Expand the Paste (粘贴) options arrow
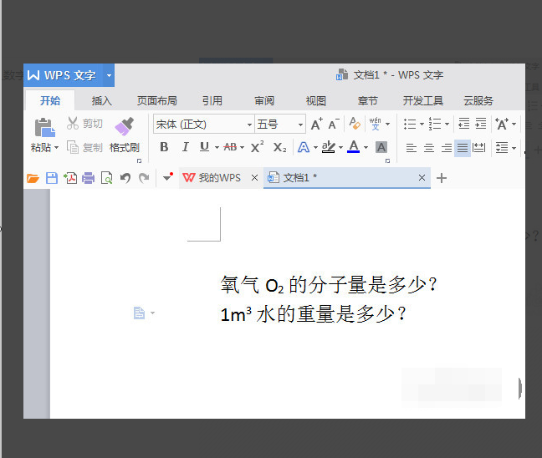This screenshot has height=458, width=542. (56, 147)
